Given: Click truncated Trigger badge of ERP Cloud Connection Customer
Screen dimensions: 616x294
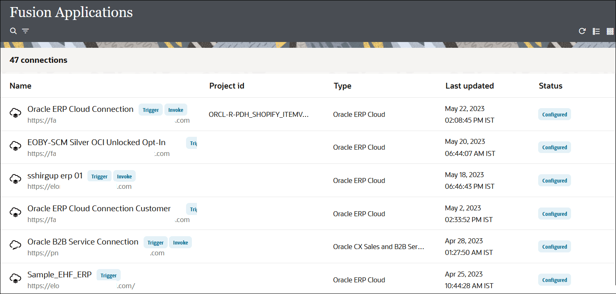Looking at the screenshot, I should tap(191, 209).
